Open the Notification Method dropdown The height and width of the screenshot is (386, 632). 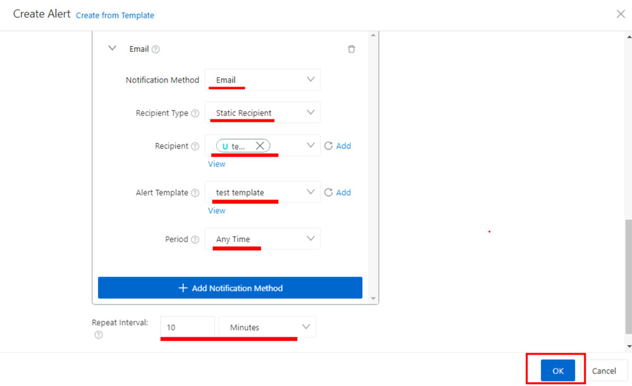click(x=310, y=79)
